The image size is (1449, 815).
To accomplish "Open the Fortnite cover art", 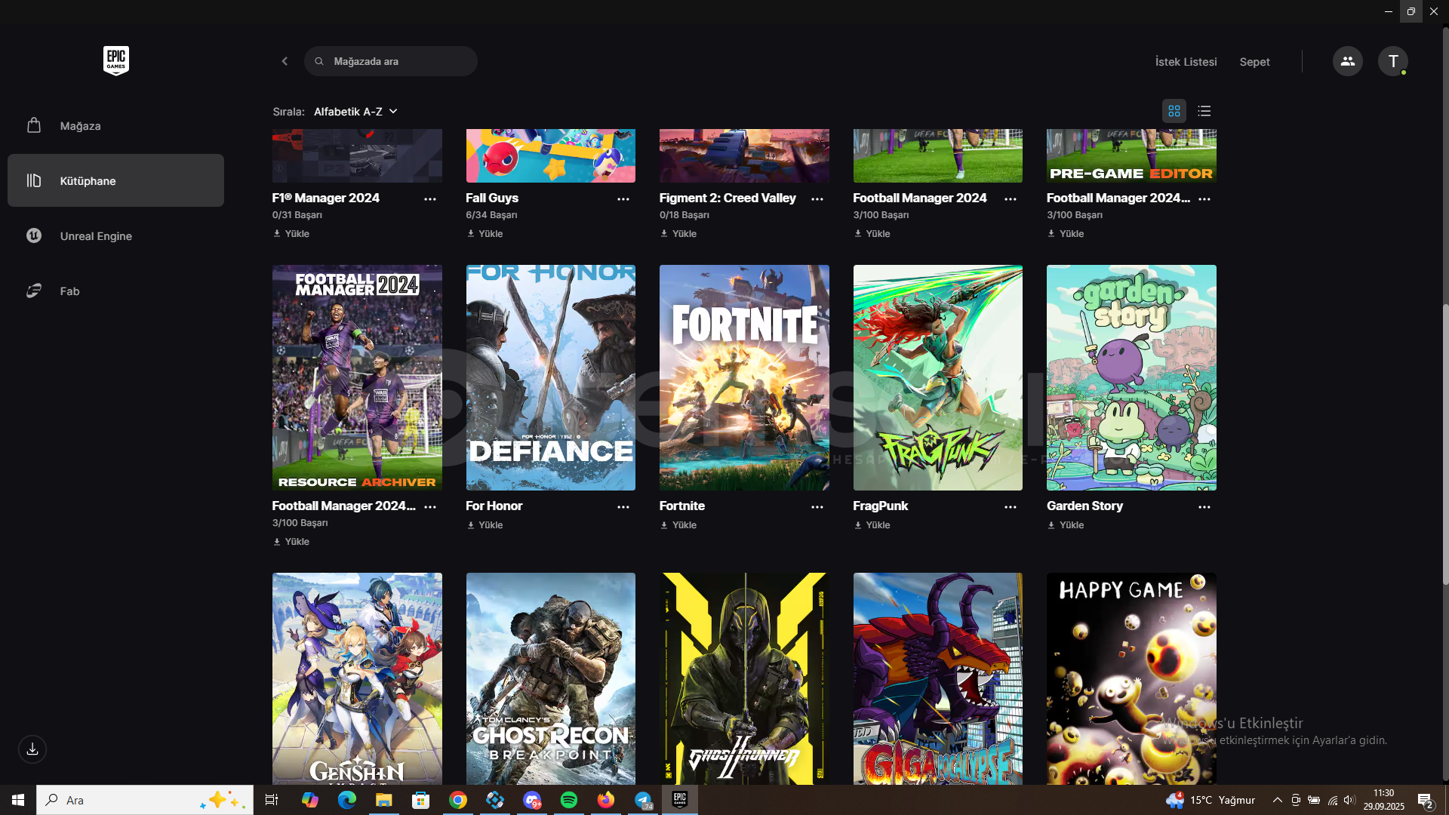I will coord(744,377).
